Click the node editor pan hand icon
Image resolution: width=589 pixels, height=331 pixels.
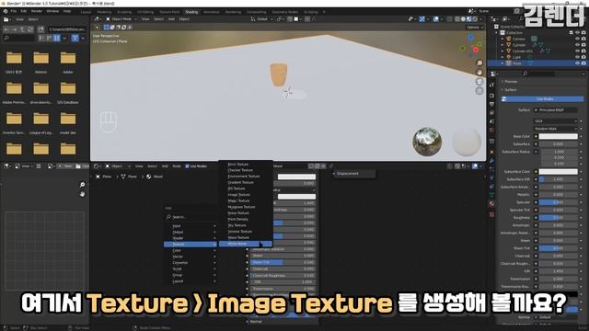coord(82,194)
